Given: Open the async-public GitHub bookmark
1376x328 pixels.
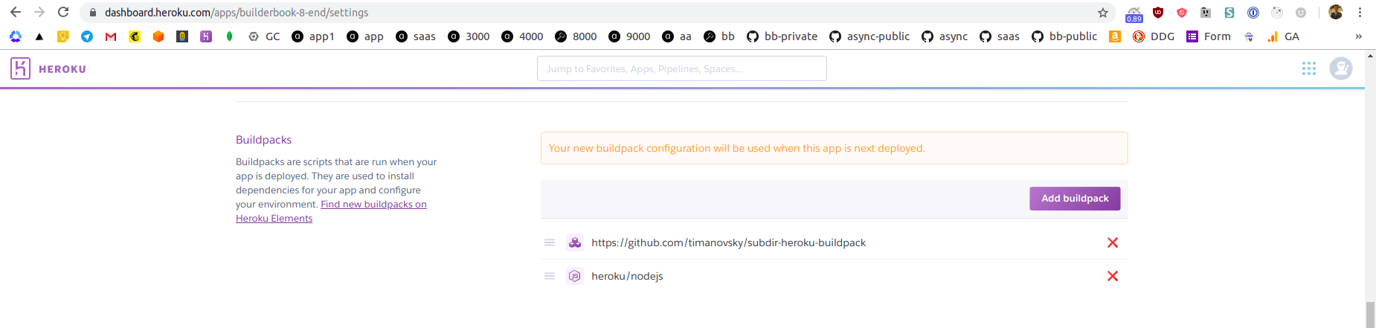Looking at the screenshot, I should (869, 36).
